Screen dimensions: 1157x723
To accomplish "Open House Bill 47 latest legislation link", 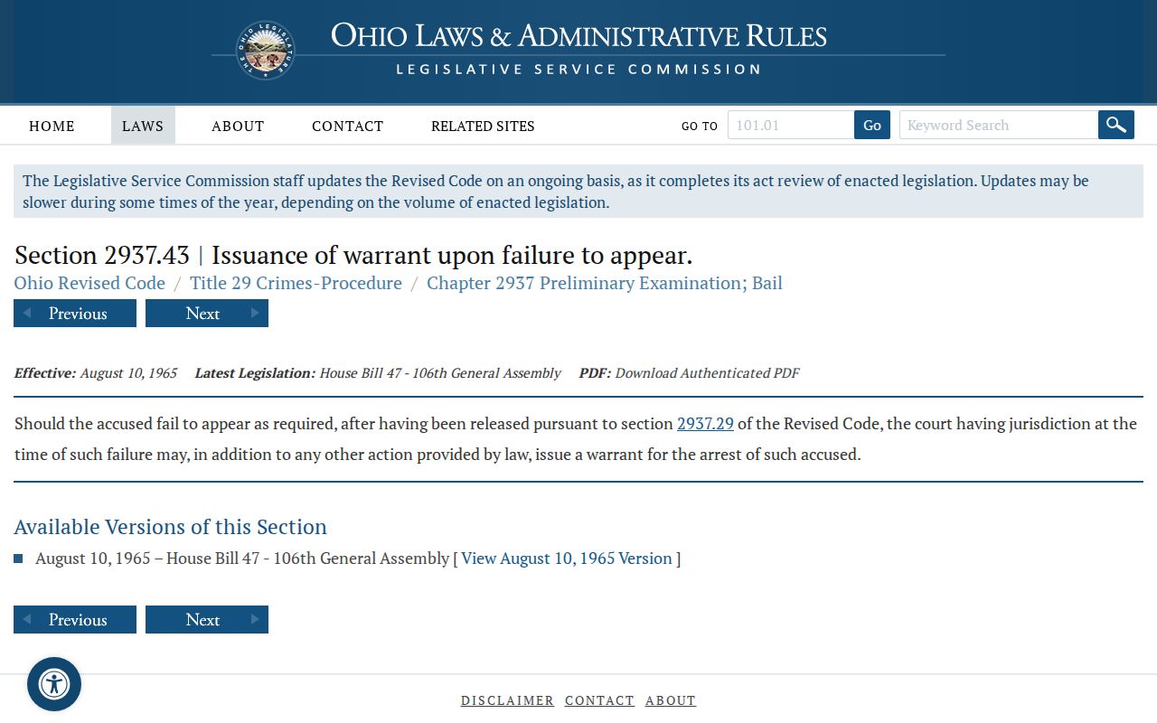I will click(440, 373).
